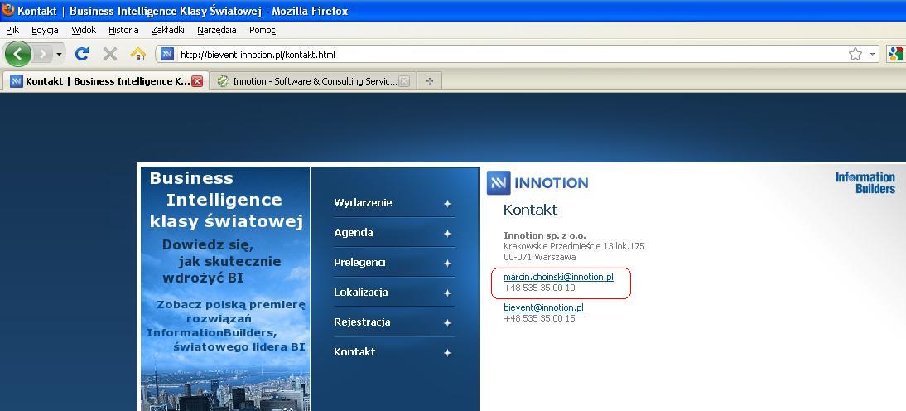Expand the plus icon beside Agenda
The image size is (906, 411).
click(x=447, y=234)
